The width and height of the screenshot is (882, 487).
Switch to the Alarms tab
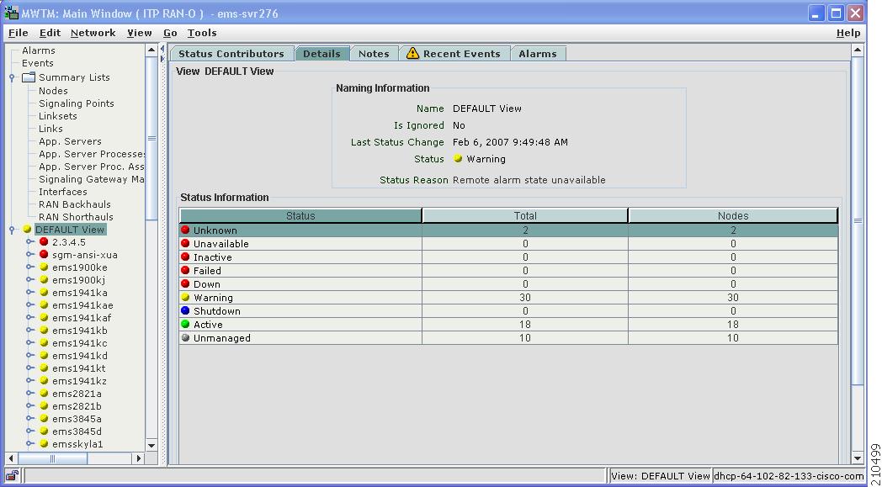(x=538, y=54)
